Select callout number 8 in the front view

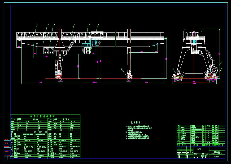[x=89, y=25]
